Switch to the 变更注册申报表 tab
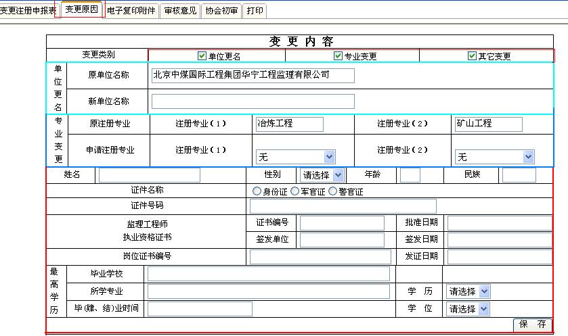The width and height of the screenshot is (568, 336). [x=28, y=10]
